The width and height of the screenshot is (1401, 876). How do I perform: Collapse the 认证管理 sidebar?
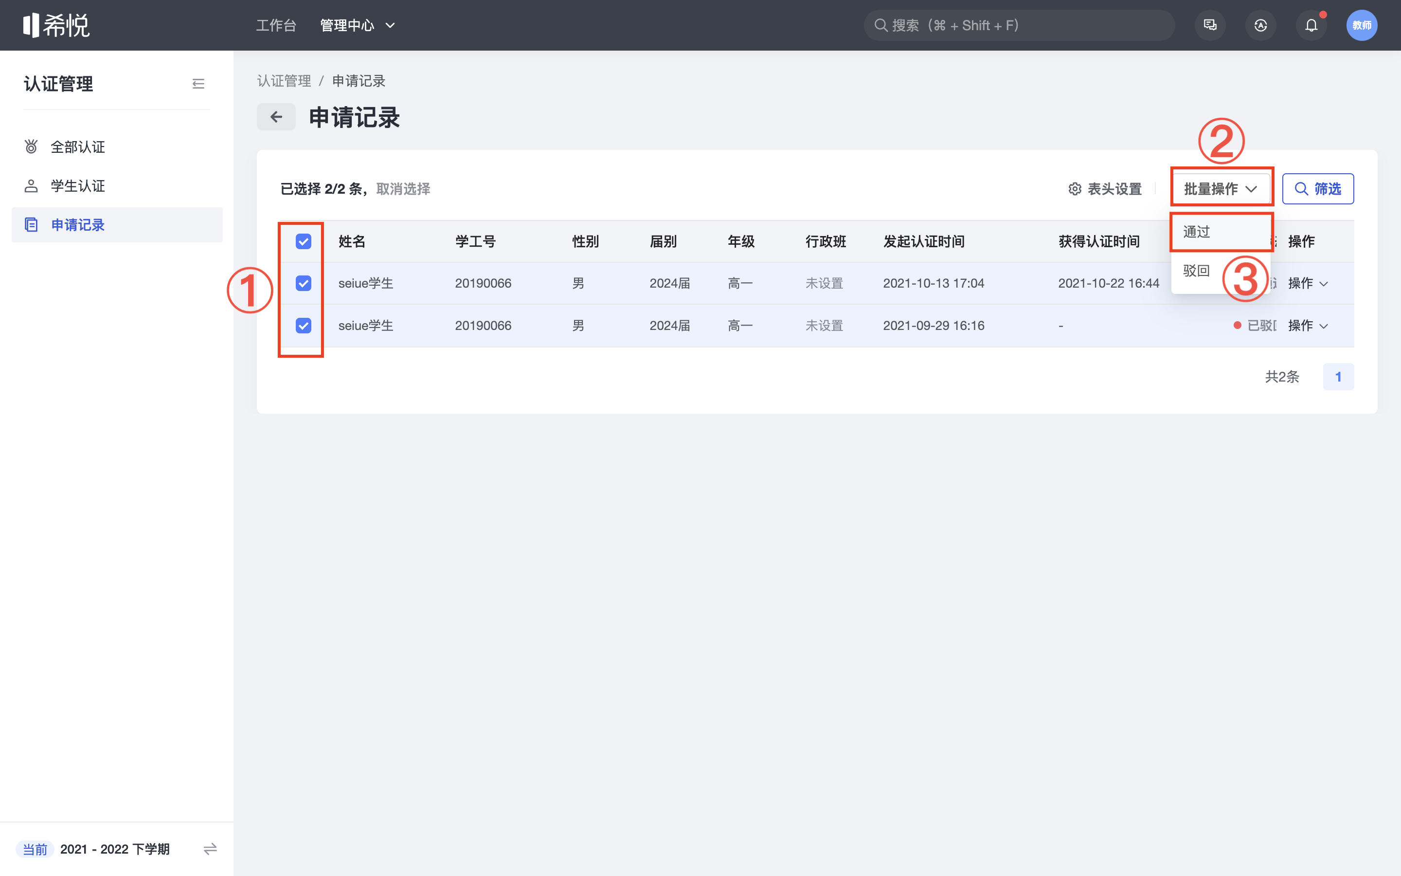pos(198,84)
